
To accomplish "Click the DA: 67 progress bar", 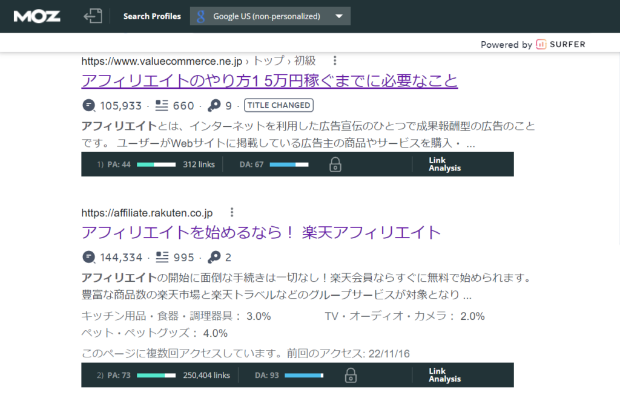I will (x=289, y=164).
